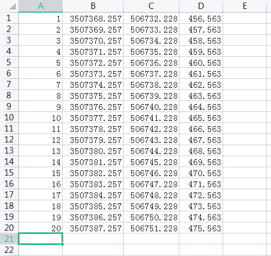The image size is (271, 256).
Task: Select column E header
Action: tap(245, 6)
